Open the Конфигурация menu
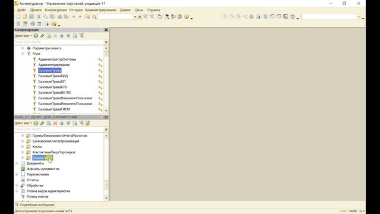The height and width of the screenshot is (214, 380). 56,10
